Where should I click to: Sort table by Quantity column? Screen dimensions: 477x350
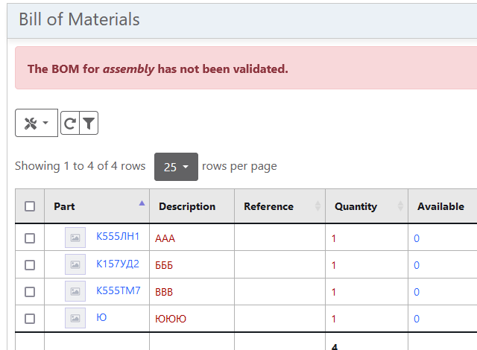tap(367, 206)
